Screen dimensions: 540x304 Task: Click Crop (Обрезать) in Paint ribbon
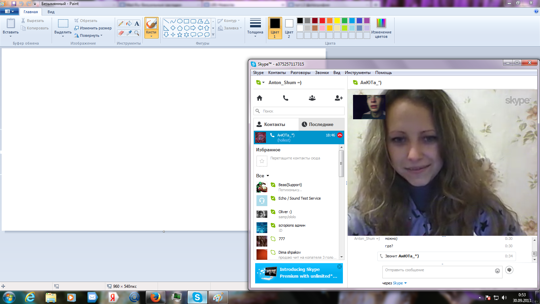86,21
